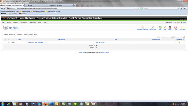Tick the checkbox for Texas row

(x=9, y=43)
